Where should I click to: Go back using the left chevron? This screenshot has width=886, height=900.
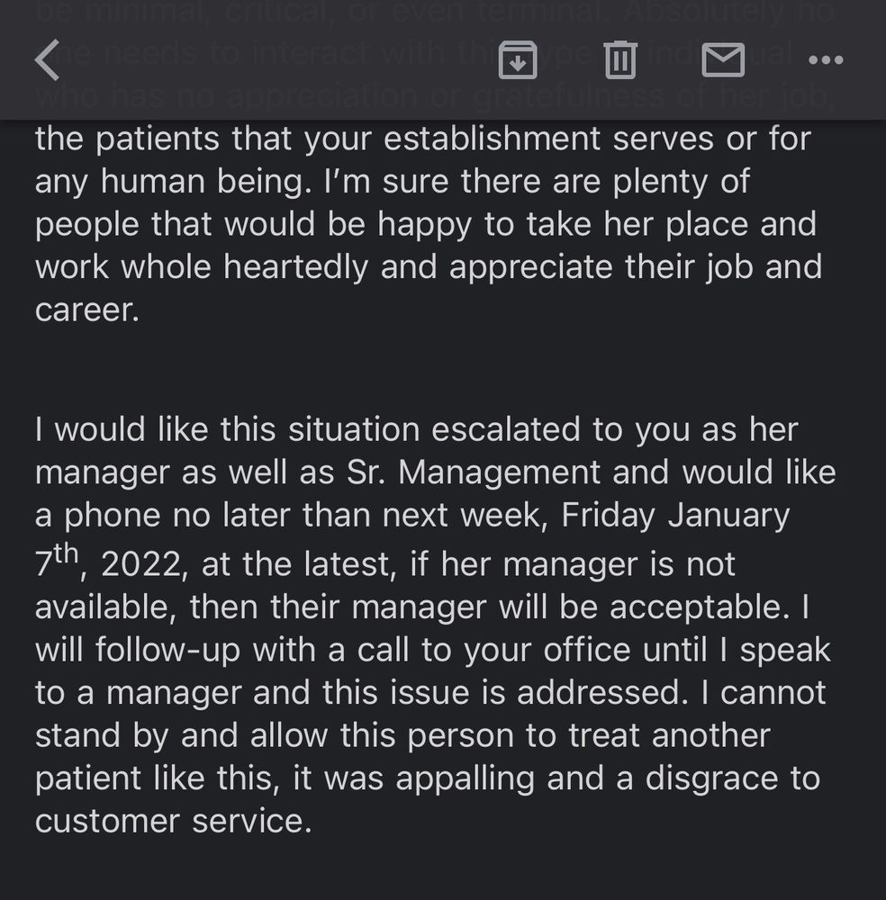tap(47, 59)
